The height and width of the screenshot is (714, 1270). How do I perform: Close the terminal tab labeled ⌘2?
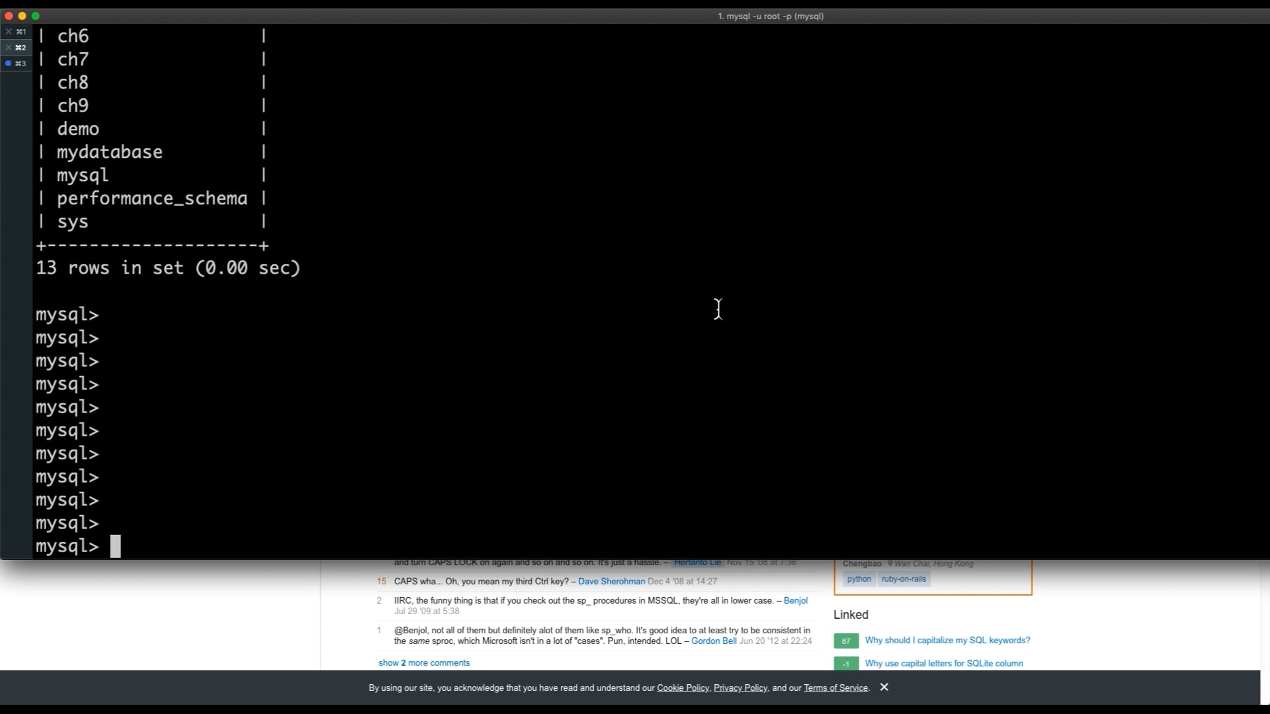click(10, 47)
